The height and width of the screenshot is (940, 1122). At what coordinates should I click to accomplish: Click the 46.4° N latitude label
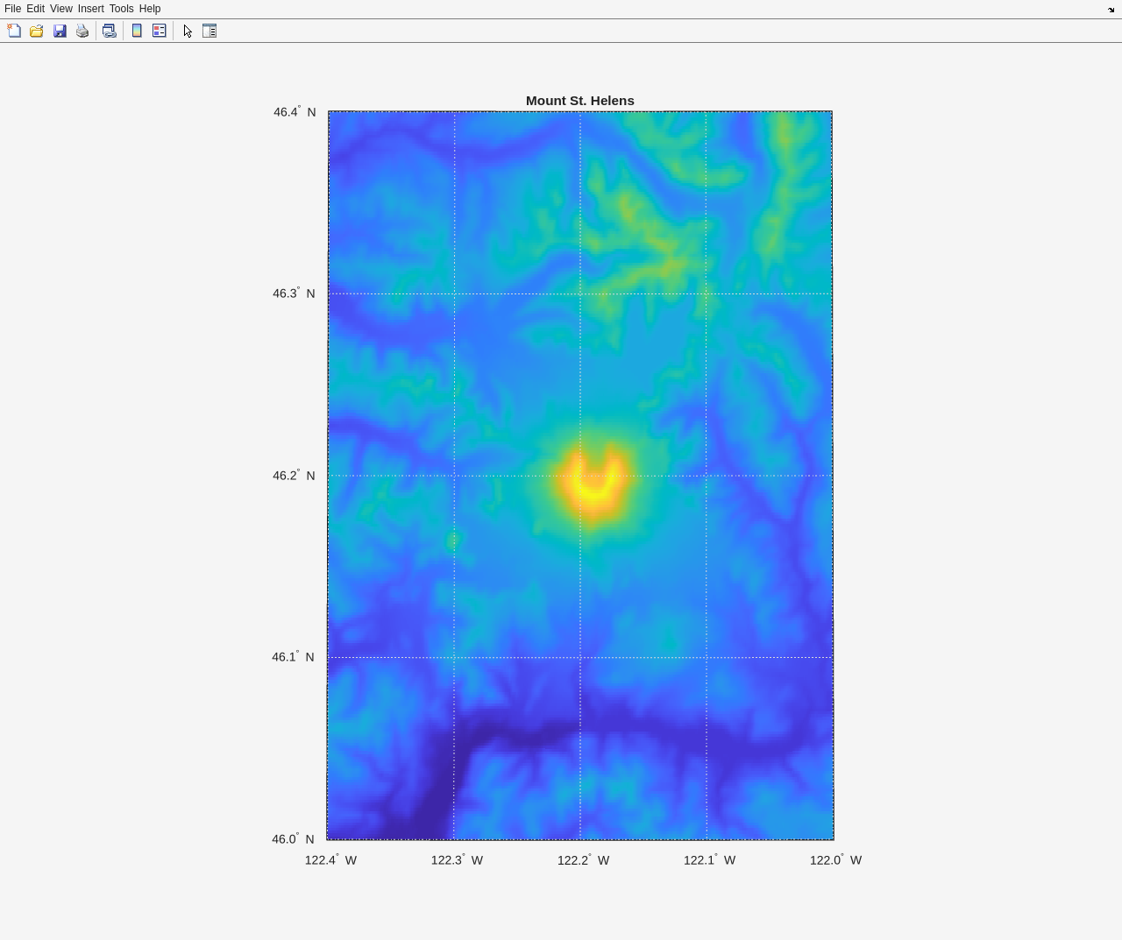point(295,111)
